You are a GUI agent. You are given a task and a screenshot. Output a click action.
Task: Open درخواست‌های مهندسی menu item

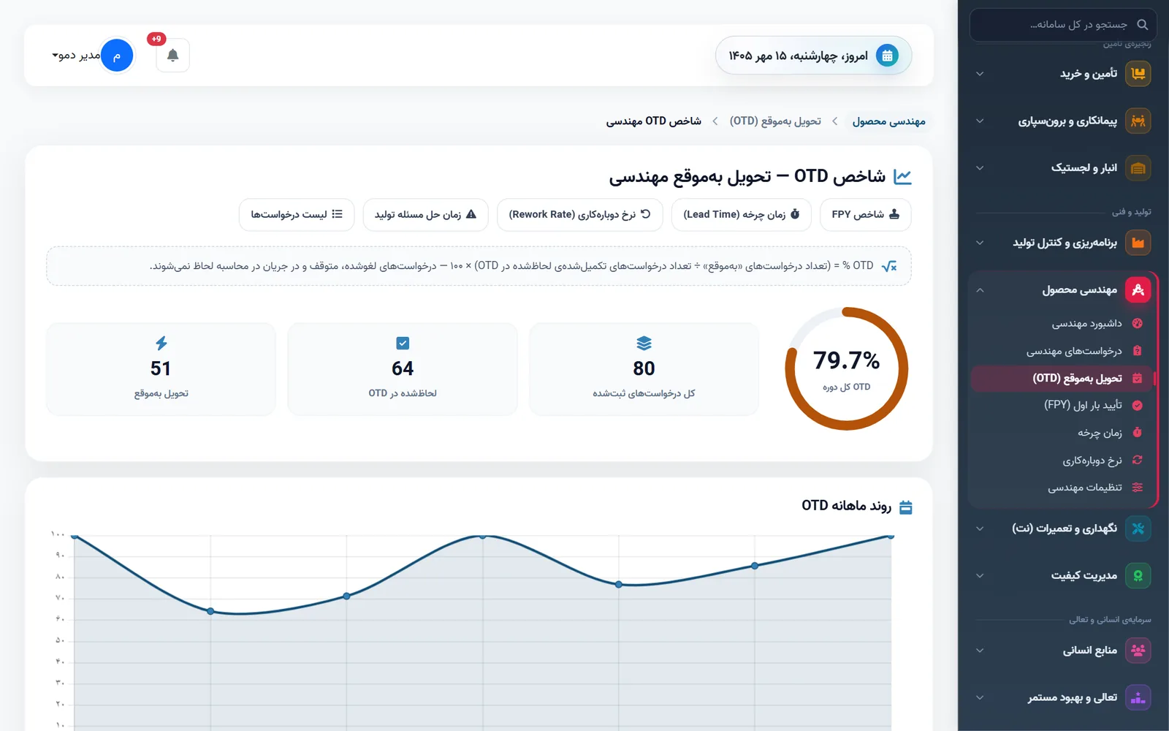click(x=1062, y=351)
